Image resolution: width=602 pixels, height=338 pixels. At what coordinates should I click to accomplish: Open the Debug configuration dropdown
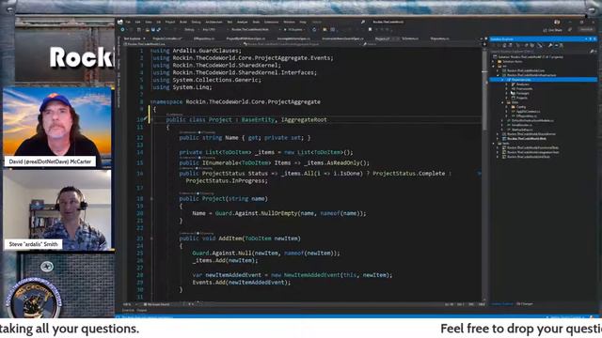tap(190, 29)
